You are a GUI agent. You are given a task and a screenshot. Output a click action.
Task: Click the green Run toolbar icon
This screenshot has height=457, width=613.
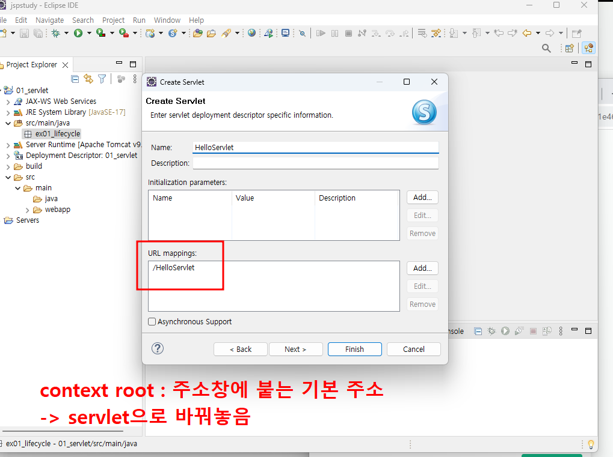78,34
